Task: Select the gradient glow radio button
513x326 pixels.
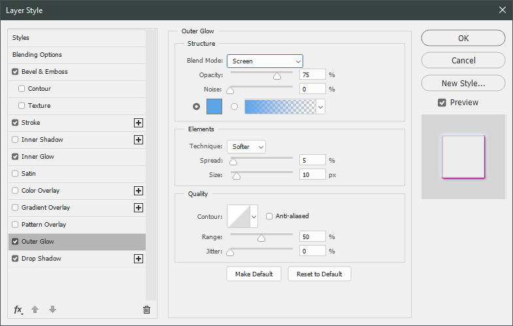Action: pyautogui.click(x=234, y=106)
